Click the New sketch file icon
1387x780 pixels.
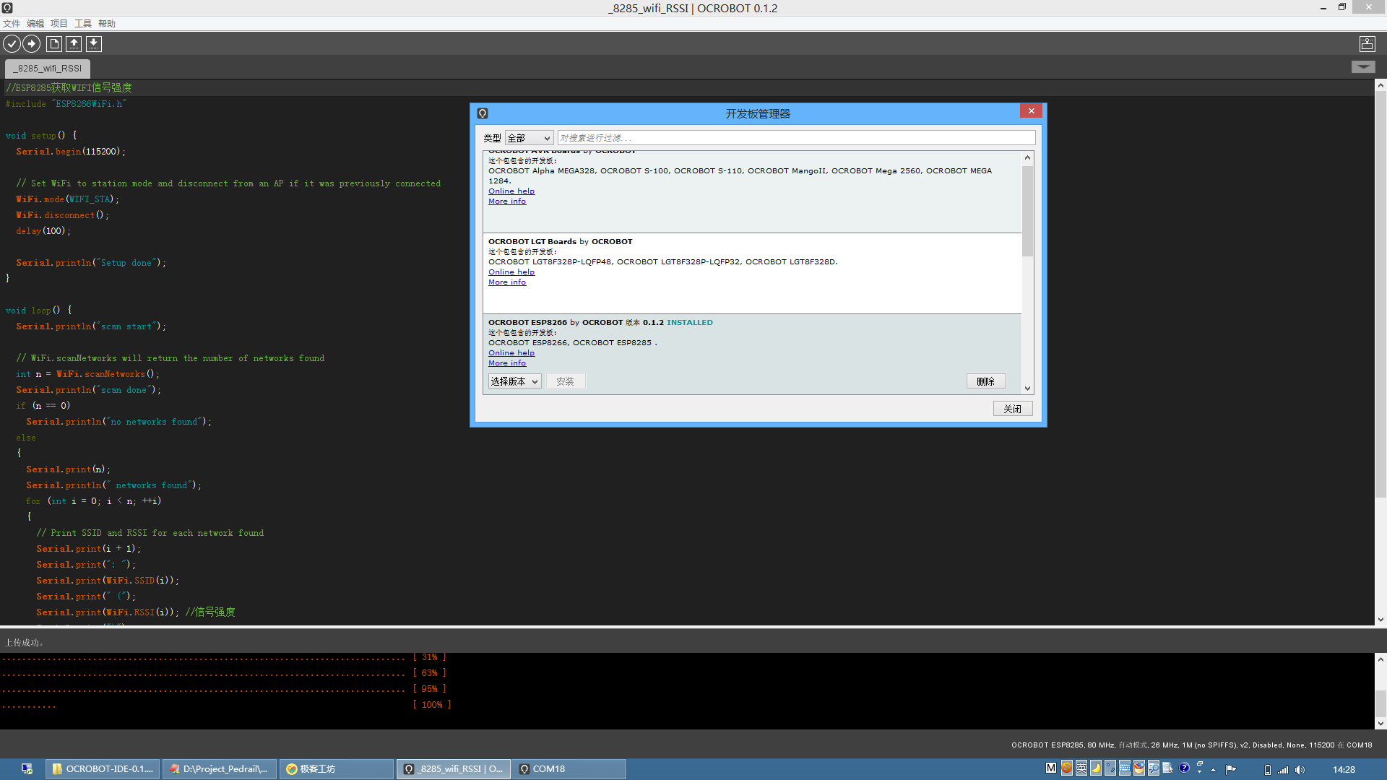(54, 44)
